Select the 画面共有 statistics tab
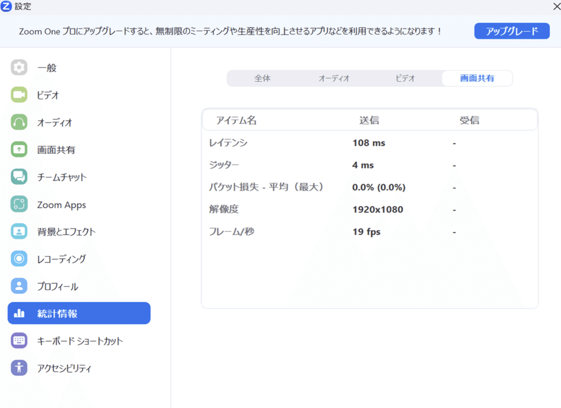This screenshot has height=408, width=561. click(x=477, y=78)
